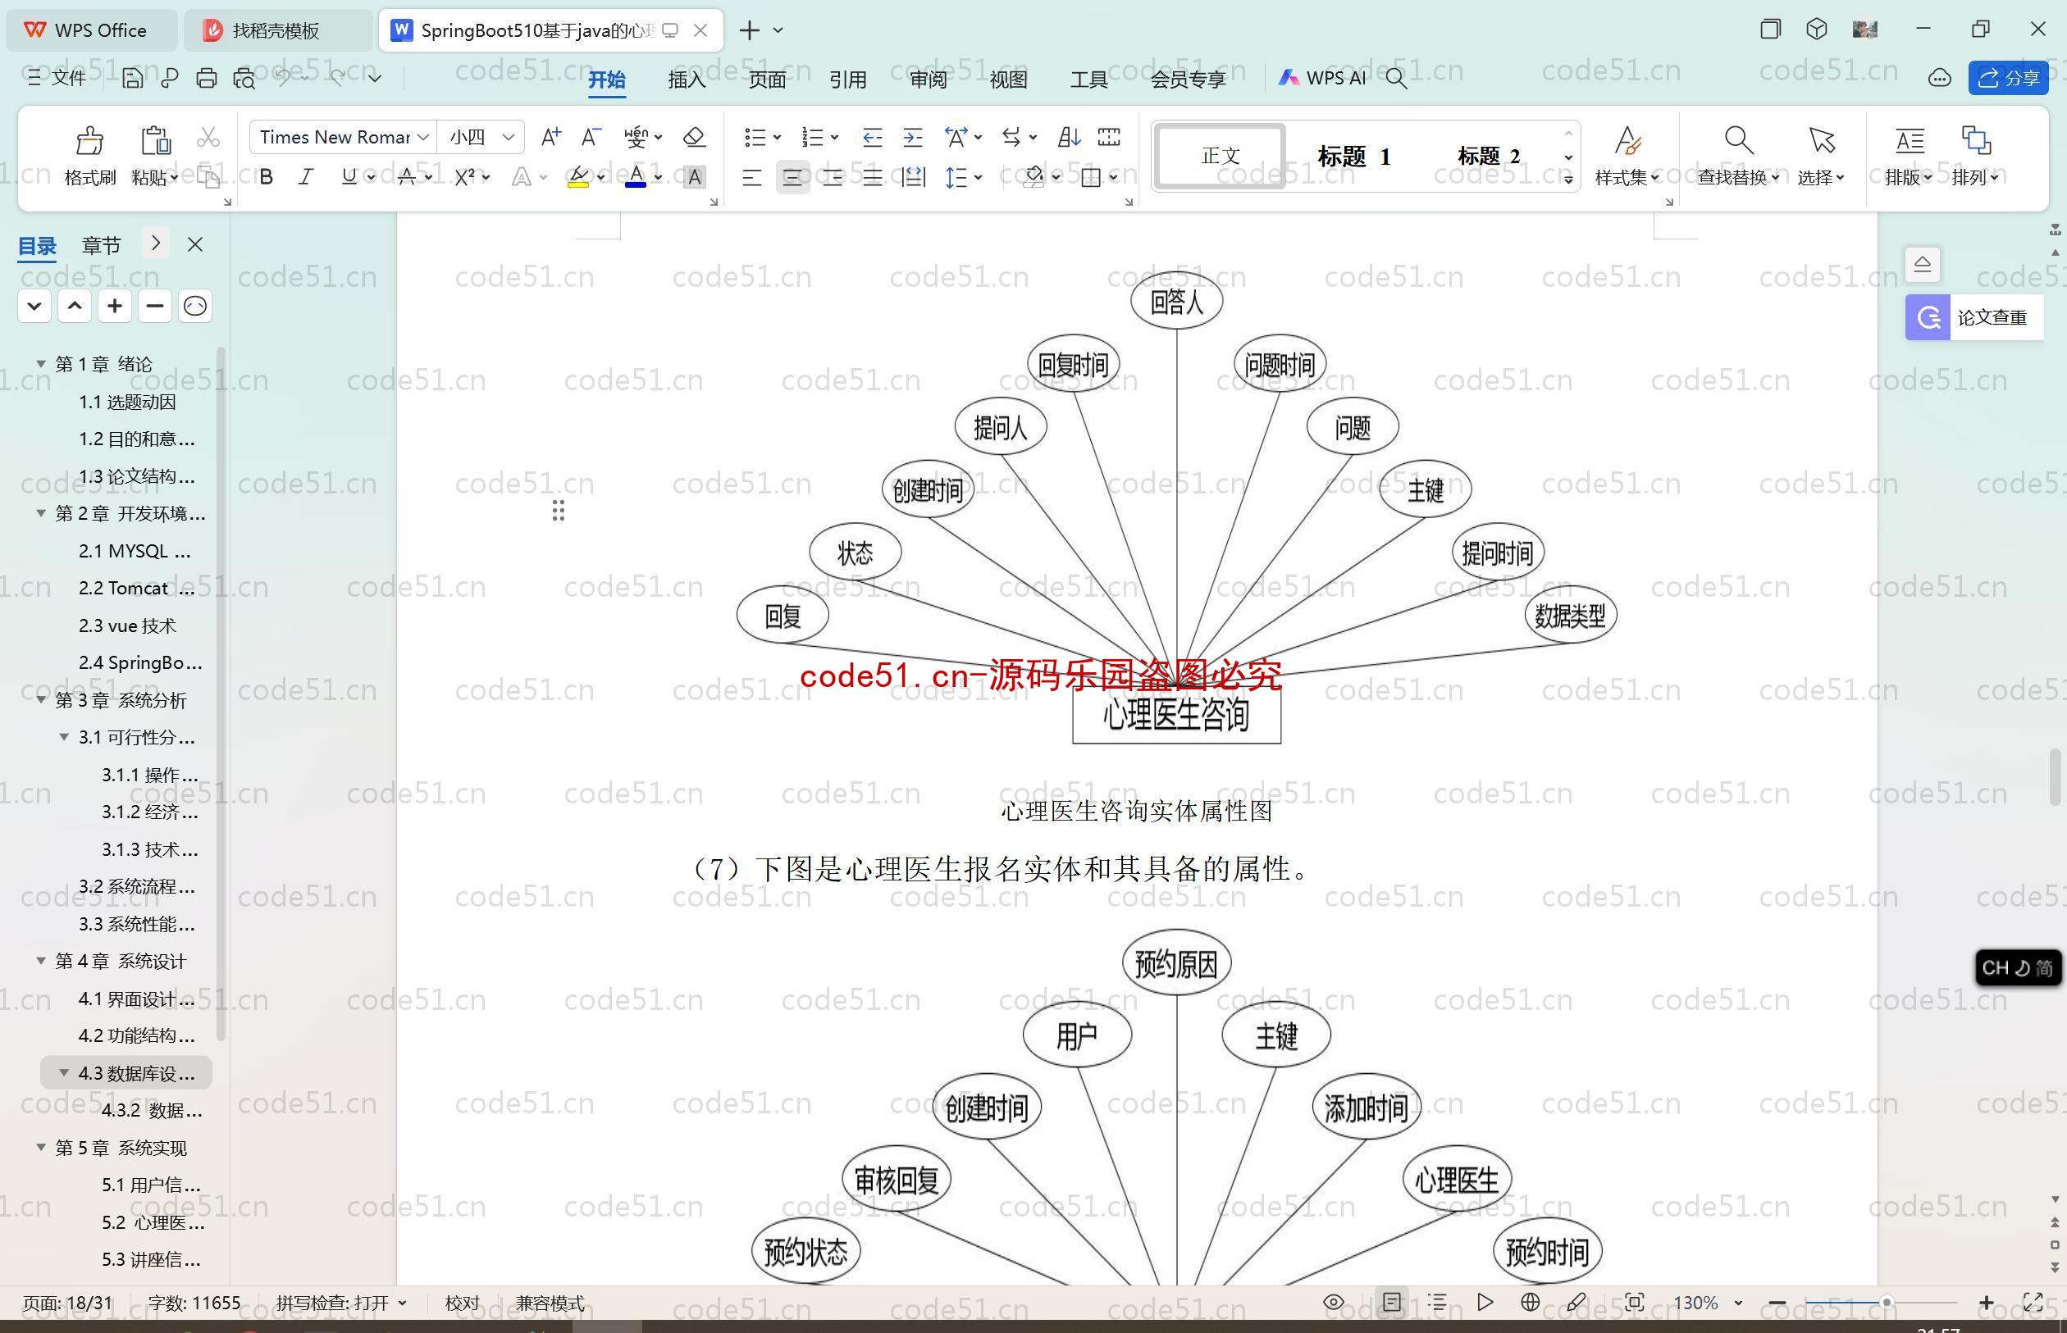Click the Print Preview icon
This screenshot has width=2067, height=1333.
(x=244, y=79)
